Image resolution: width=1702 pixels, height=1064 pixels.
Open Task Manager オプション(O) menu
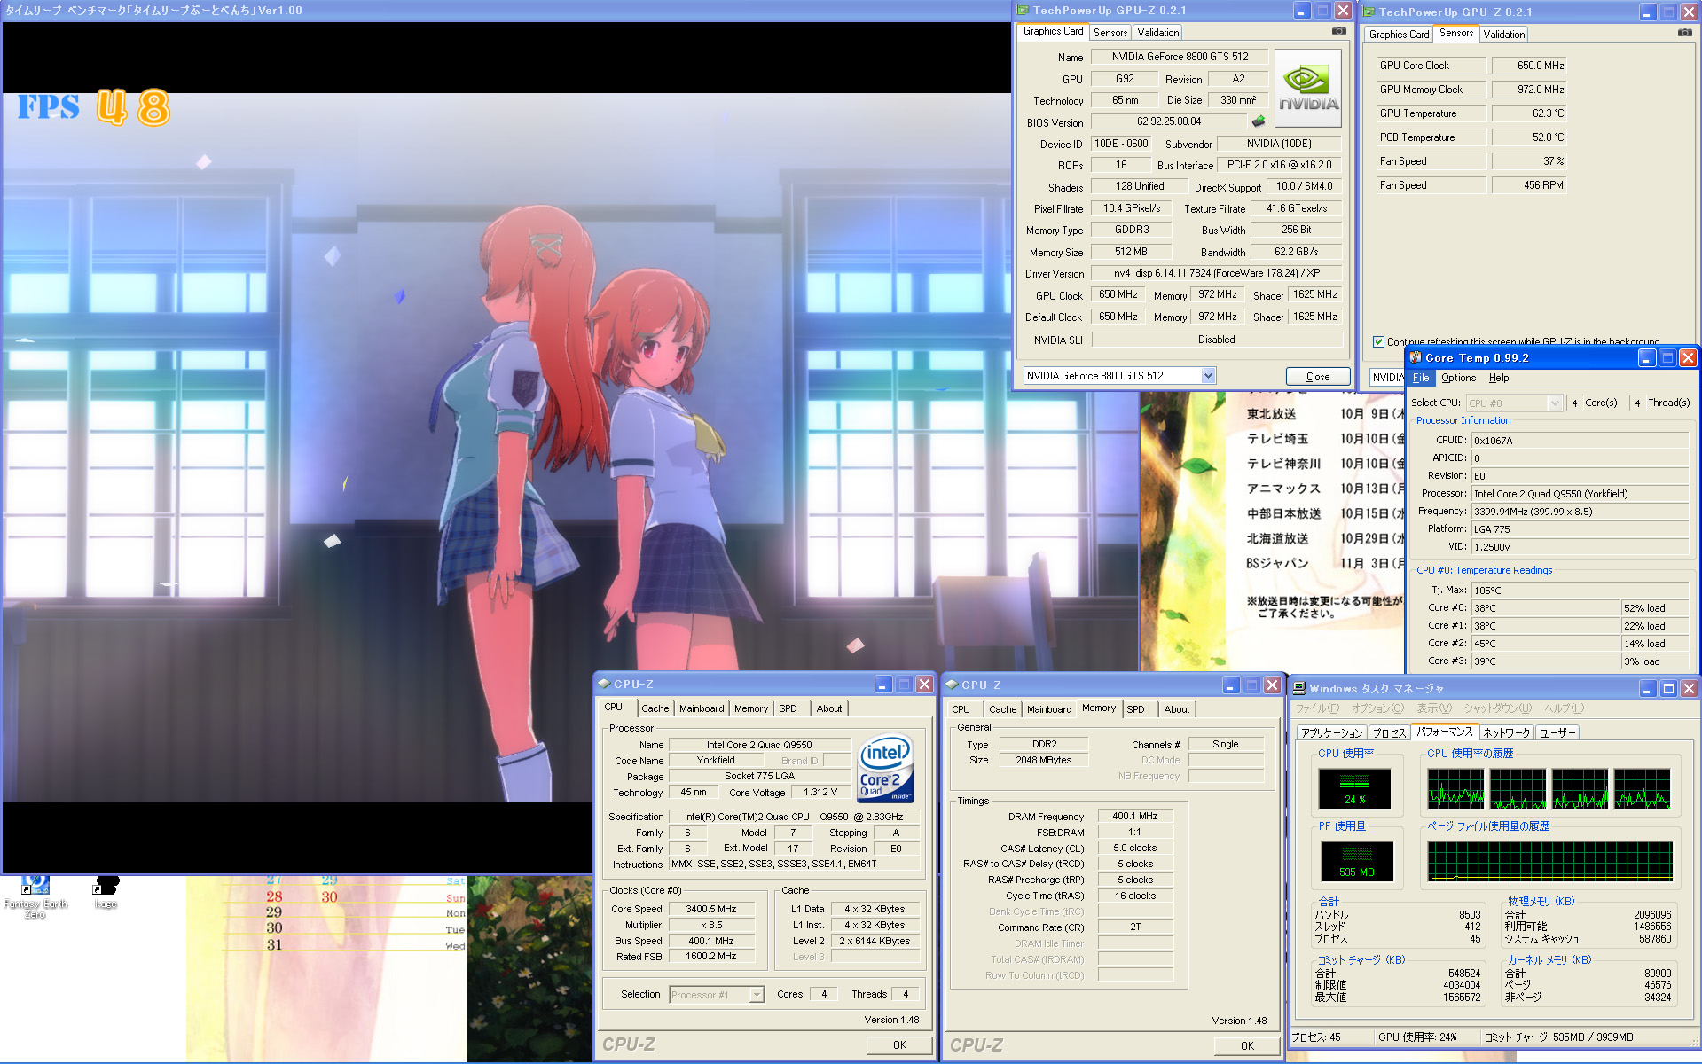click(x=1377, y=708)
